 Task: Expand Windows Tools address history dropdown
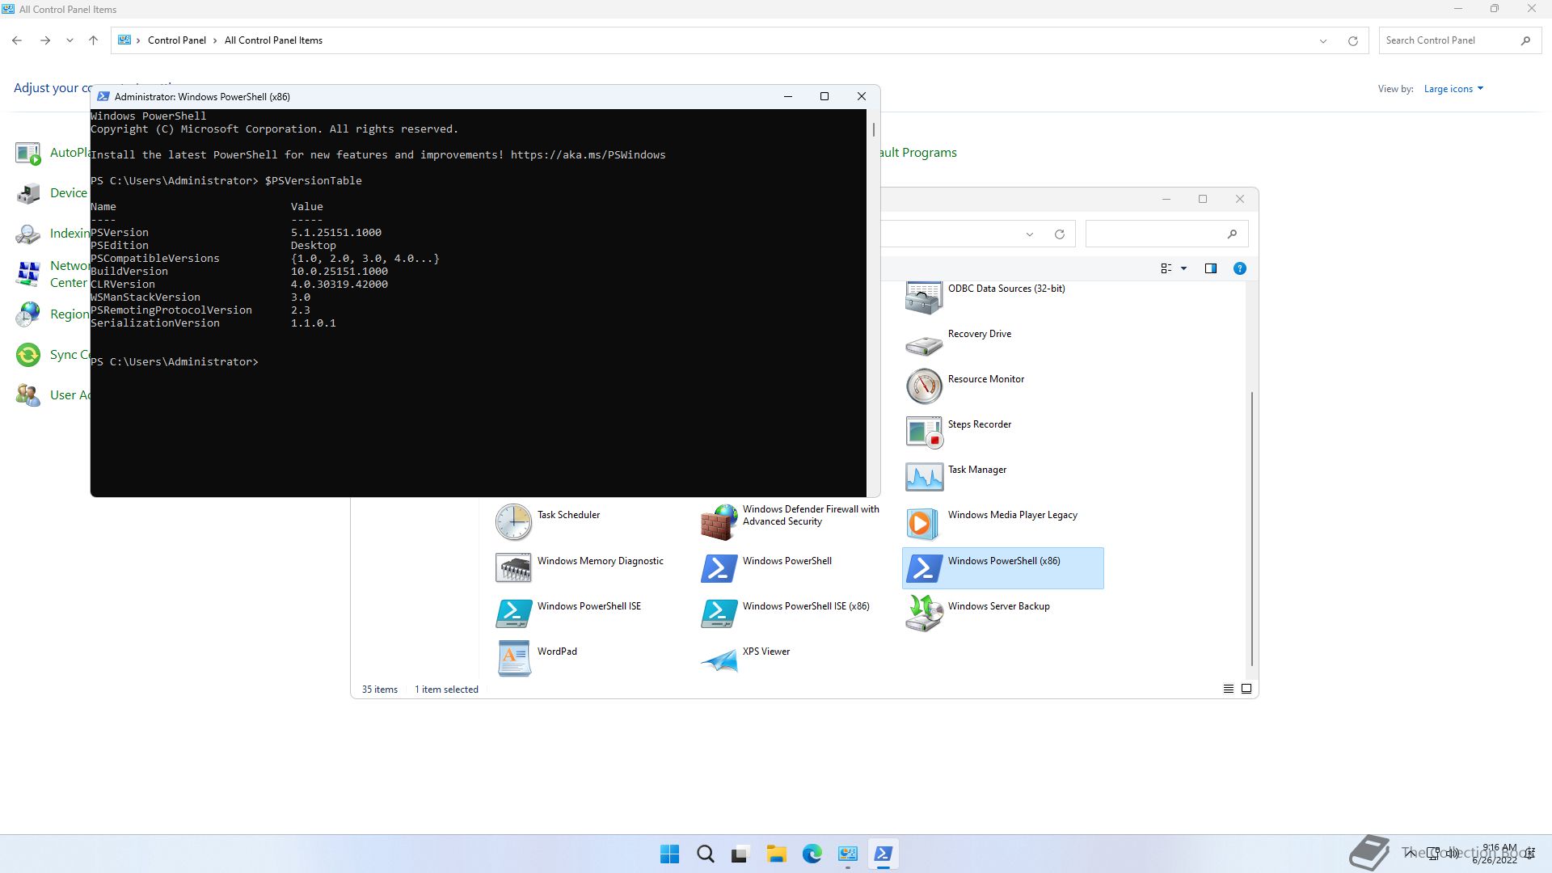click(x=1029, y=234)
